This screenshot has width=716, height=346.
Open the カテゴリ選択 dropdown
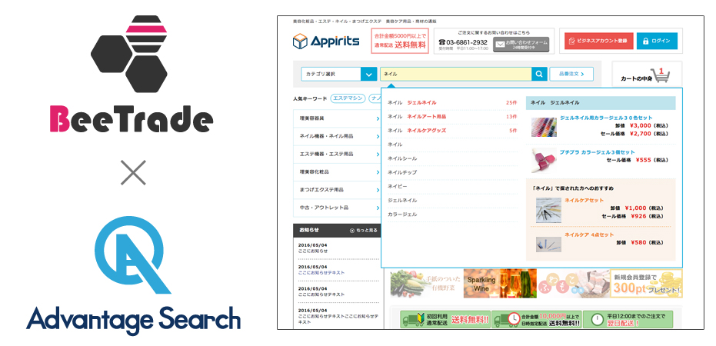(339, 74)
